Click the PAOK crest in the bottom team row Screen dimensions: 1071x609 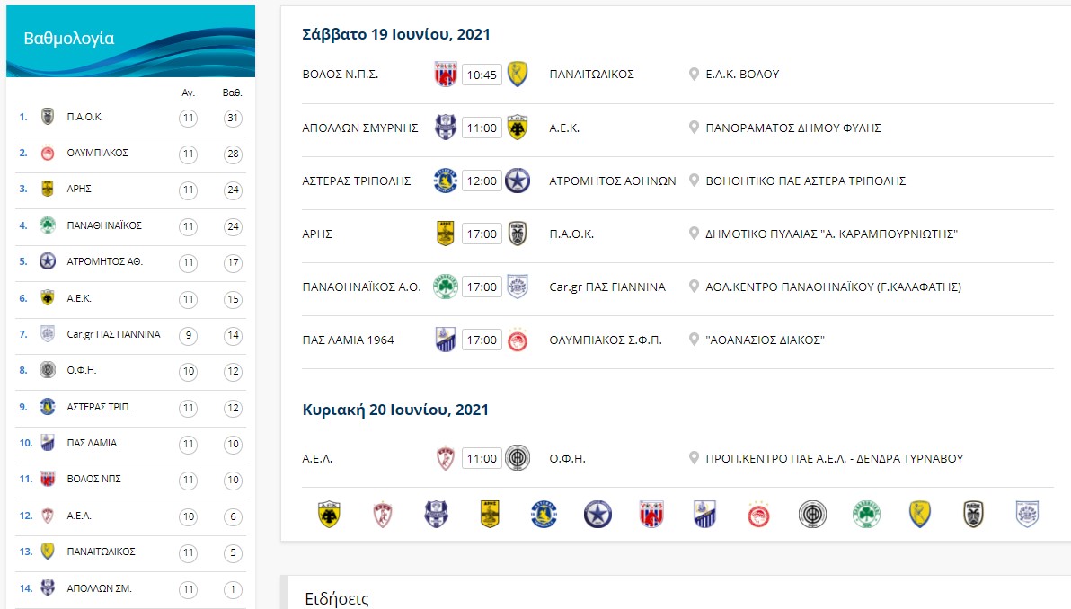(x=973, y=514)
